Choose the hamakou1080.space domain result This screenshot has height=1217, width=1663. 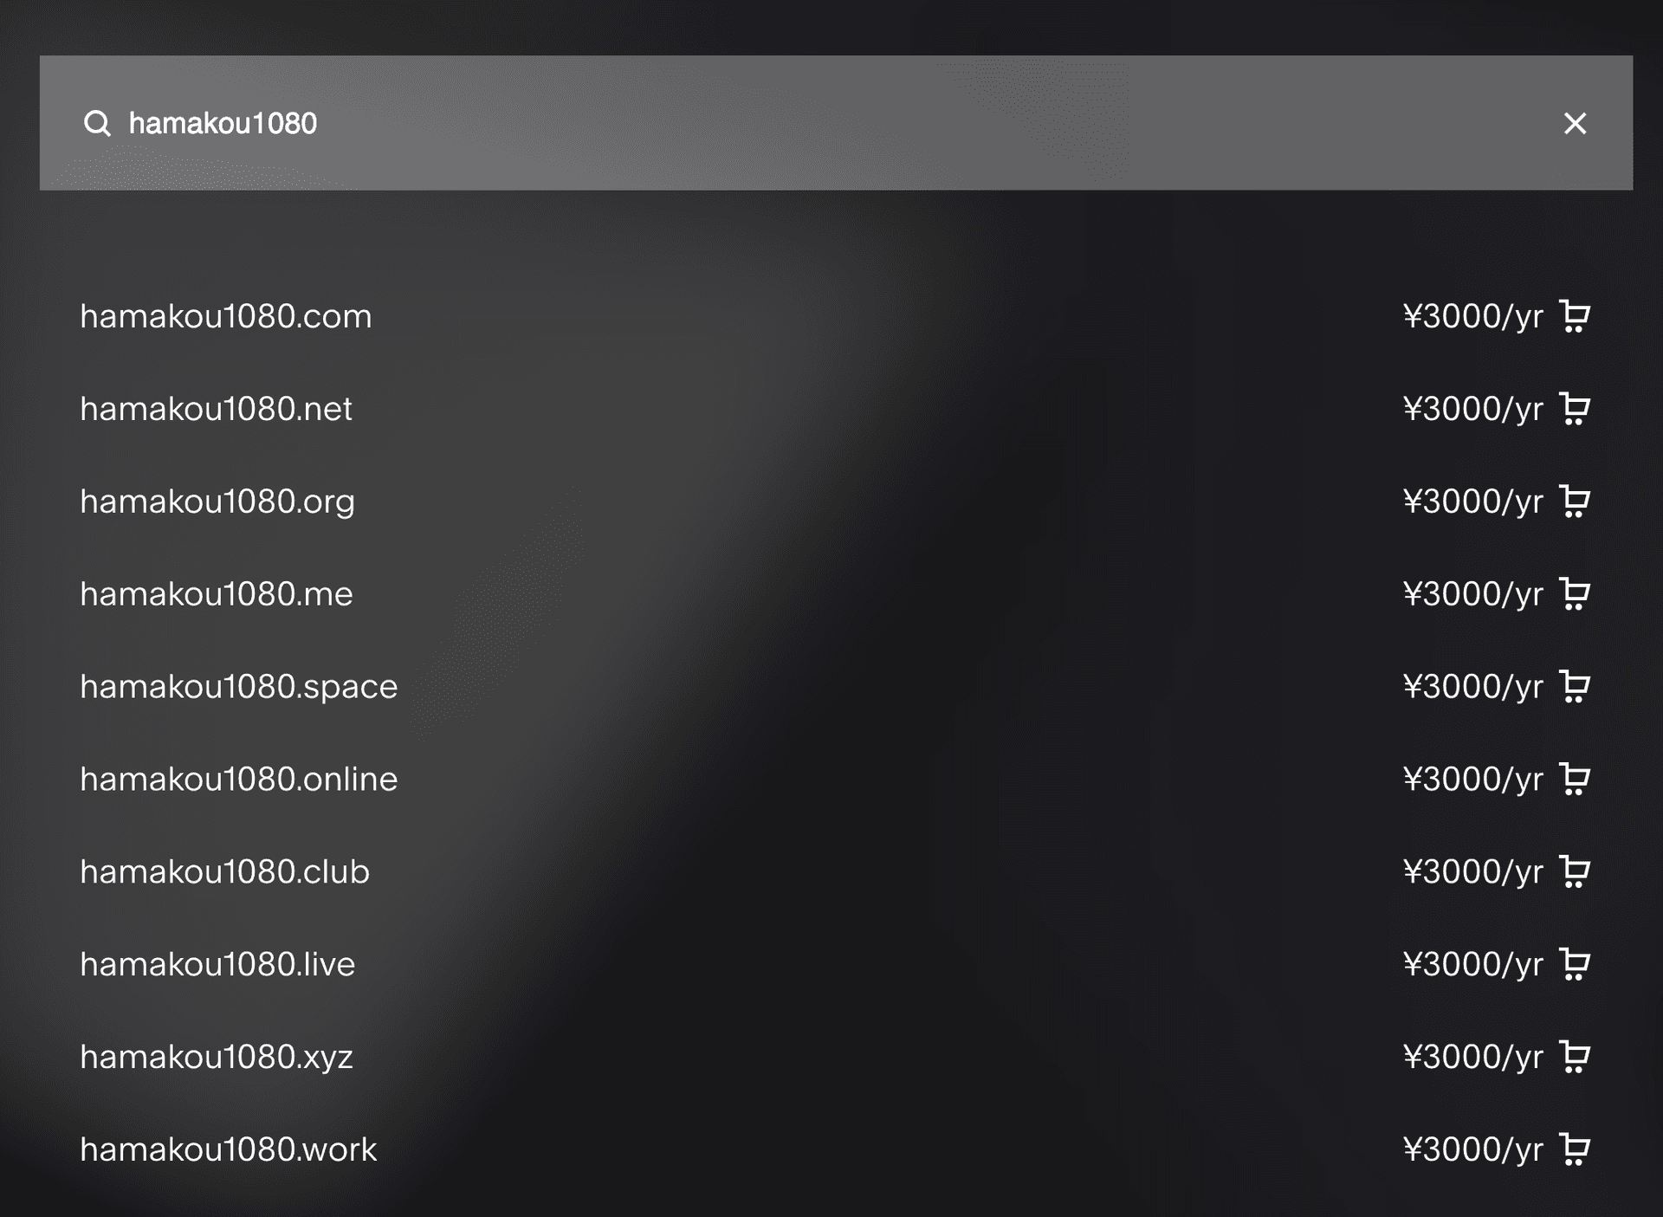[239, 688]
